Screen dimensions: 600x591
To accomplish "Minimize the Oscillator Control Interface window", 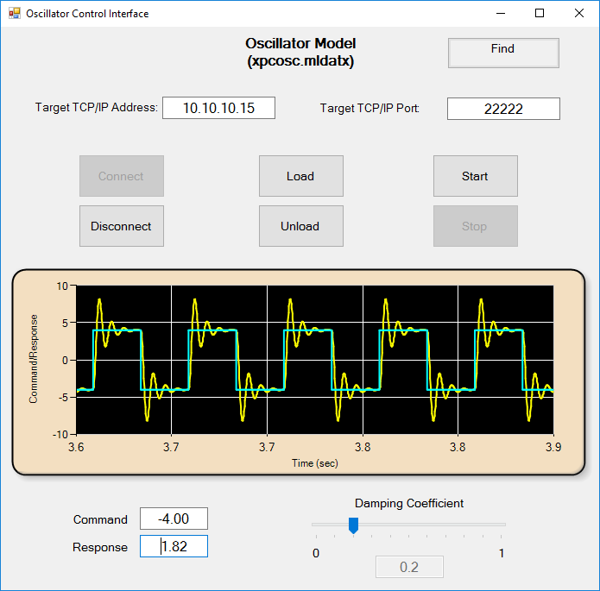I will pos(501,14).
